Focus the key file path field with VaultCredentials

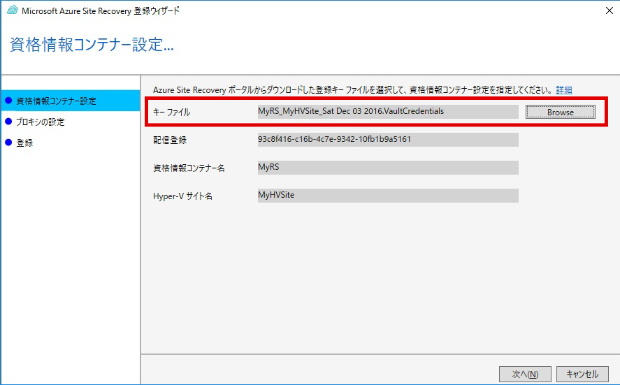pos(388,112)
